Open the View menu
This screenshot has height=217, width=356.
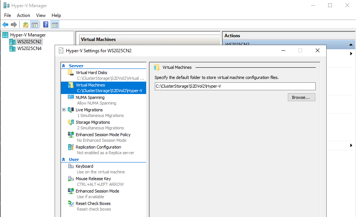[x=41, y=15]
